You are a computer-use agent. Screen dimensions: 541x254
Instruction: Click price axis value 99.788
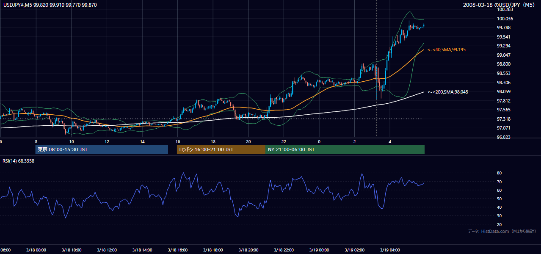505,28
